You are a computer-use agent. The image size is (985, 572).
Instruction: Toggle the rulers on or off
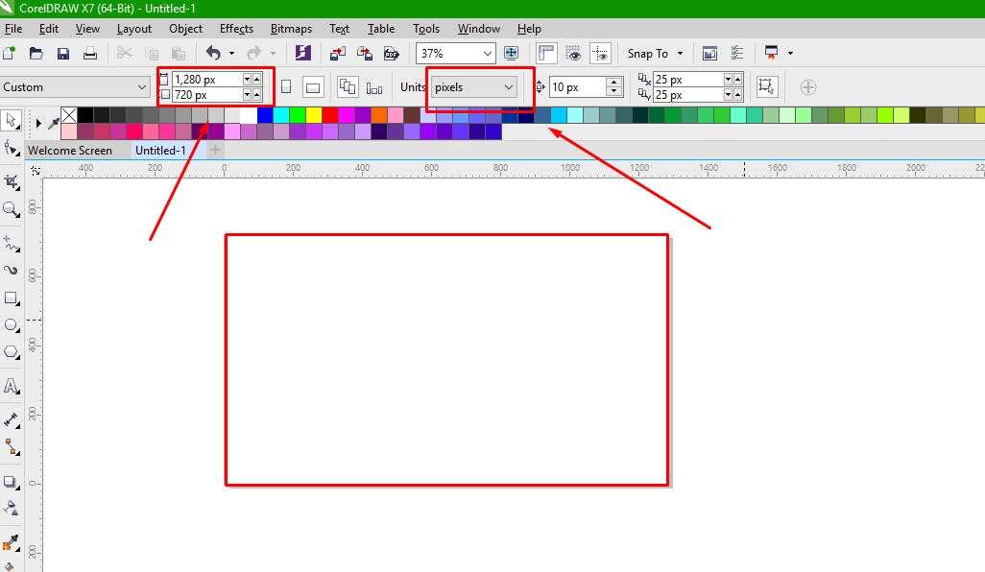click(545, 53)
